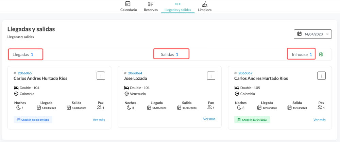340x142 pixels.
Task: Open the Limpieza broom icon
Action: [x=204, y=4]
